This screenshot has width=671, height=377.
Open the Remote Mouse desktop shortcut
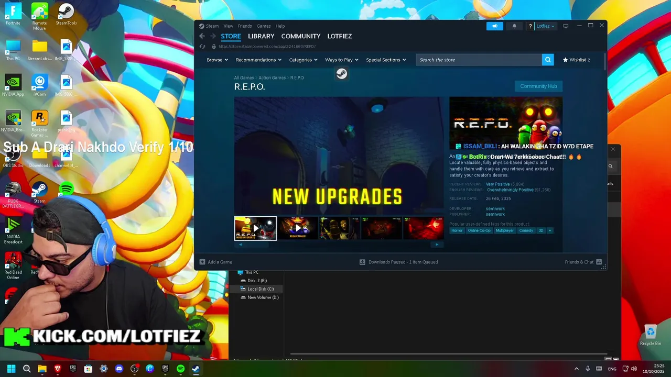39,17
